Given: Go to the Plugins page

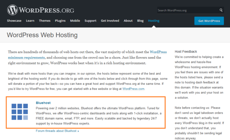Looking at the screenshot, I should tap(60, 21).
